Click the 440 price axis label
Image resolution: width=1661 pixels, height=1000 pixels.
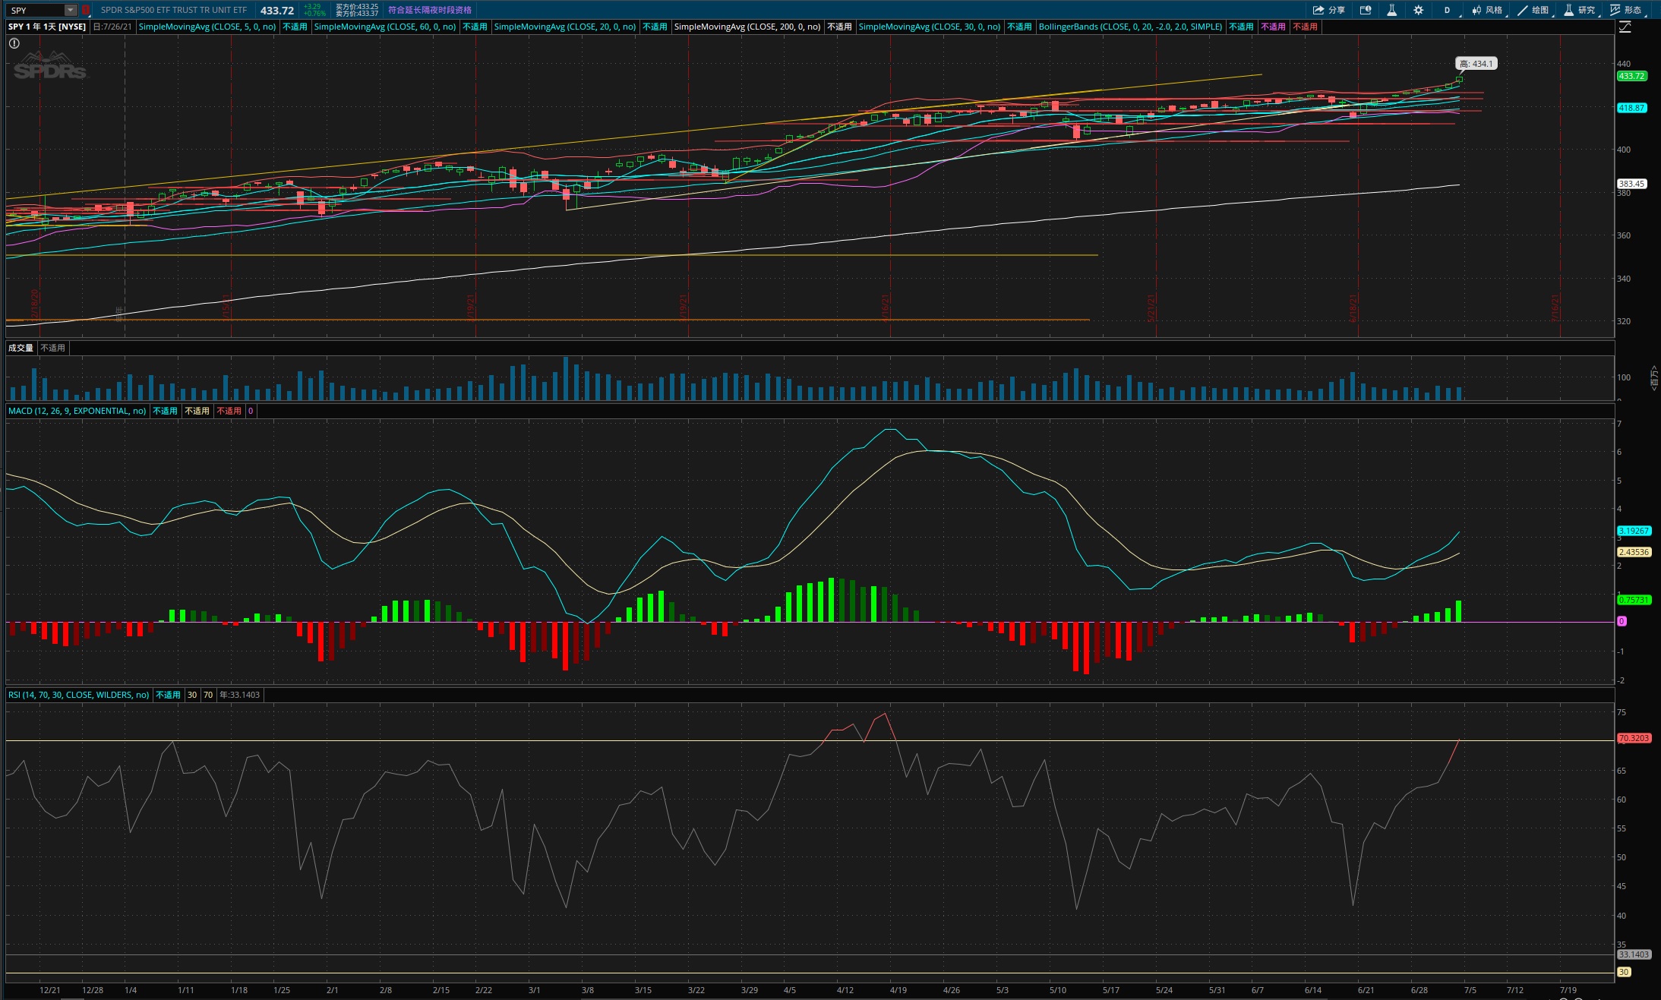click(x=1624, y=64)
